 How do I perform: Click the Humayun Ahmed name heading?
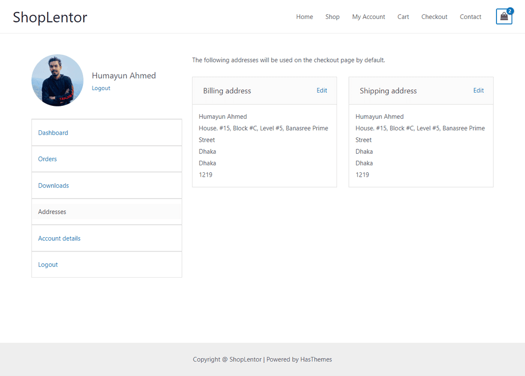(x=123, y=76)
